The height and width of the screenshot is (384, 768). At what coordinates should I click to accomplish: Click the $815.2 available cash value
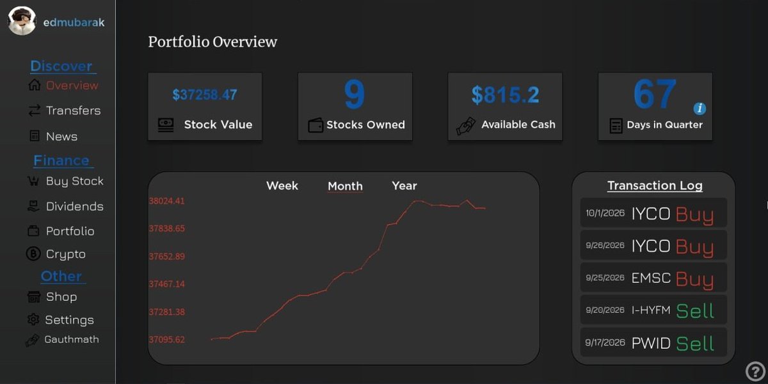pos(506,95)
